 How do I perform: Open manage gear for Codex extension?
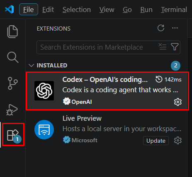[178, 102]
